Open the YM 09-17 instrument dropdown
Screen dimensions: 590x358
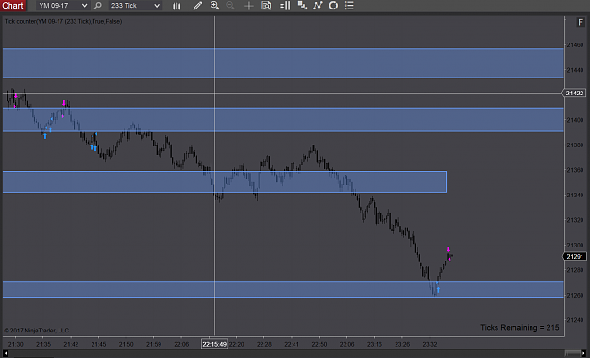click(63, 6)
